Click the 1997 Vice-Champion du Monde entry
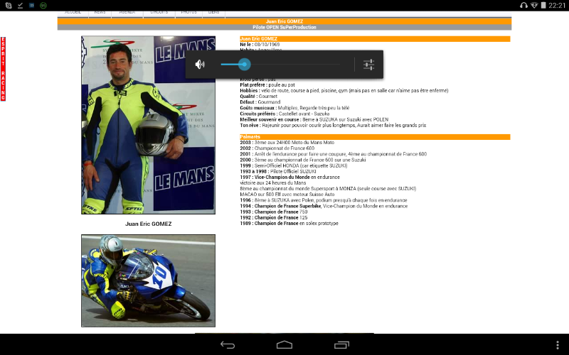Screen dimensions: 569x355 point(289,177)
